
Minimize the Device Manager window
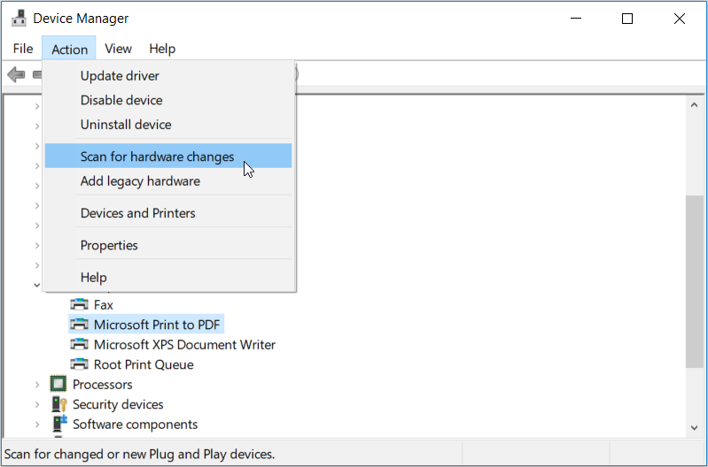[576, 19]
